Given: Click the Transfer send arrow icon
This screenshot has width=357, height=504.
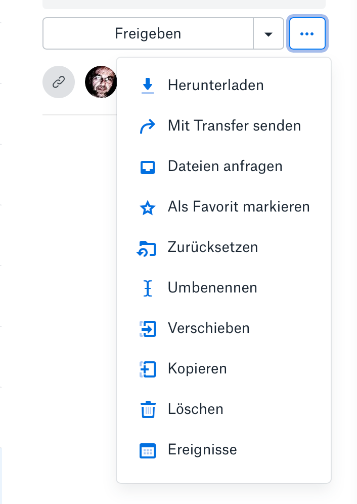Looking at the screenshot, I should point(147,126).
